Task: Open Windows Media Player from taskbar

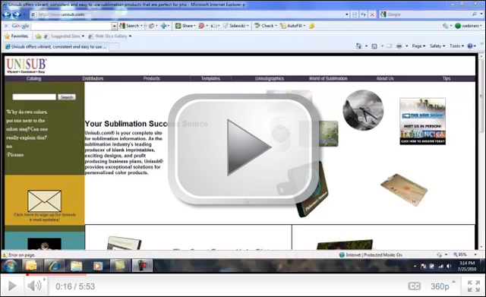Action: click(98, 266)
